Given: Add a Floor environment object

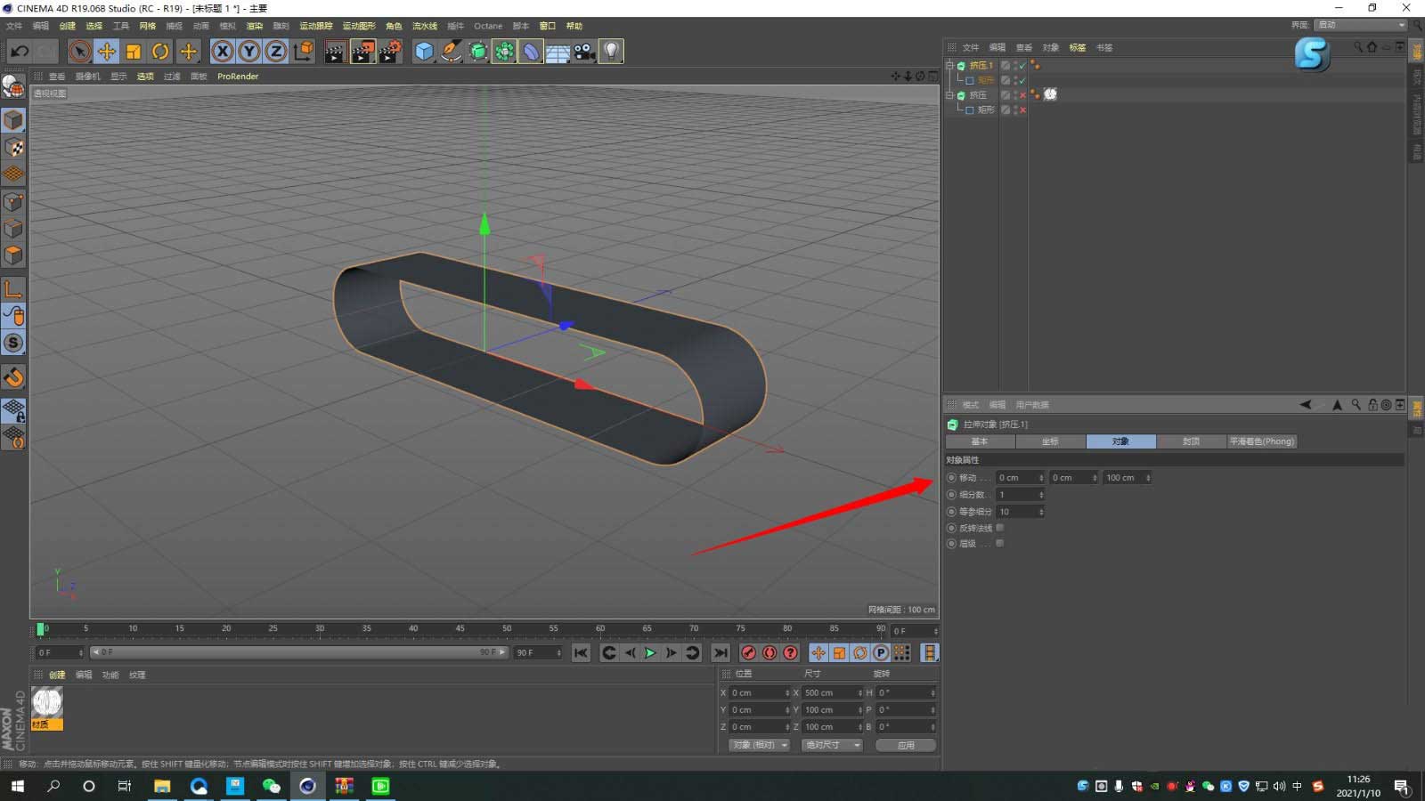Looking at the screenshot, I should (x=558, y=51).
